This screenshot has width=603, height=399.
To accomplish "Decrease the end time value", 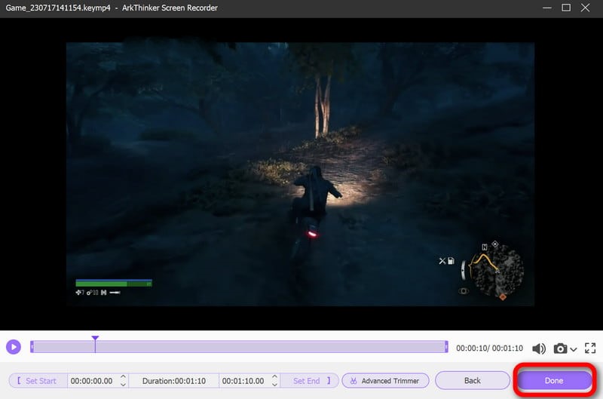I will [x=274, y=385].
